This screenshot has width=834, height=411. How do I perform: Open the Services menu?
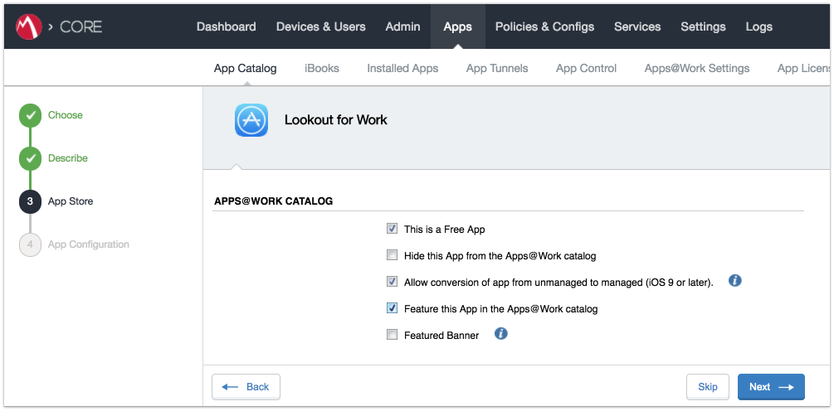pos(637,27)
